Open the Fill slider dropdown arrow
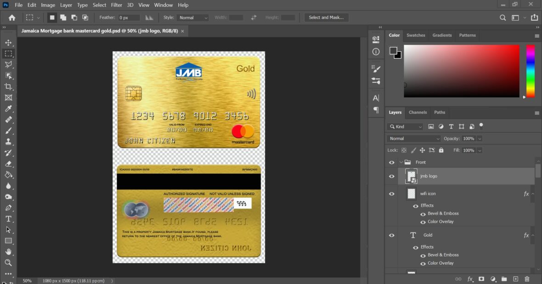This screenshot has width=542, height=284. (480, 150)
